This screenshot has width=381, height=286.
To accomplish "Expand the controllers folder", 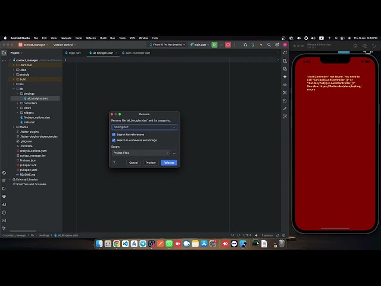I will pos(17,103).
